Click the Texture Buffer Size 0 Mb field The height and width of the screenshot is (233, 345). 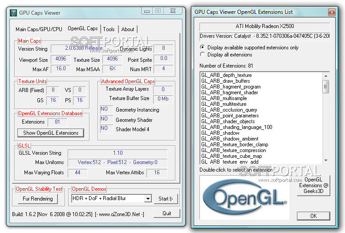tap(163, 99)
